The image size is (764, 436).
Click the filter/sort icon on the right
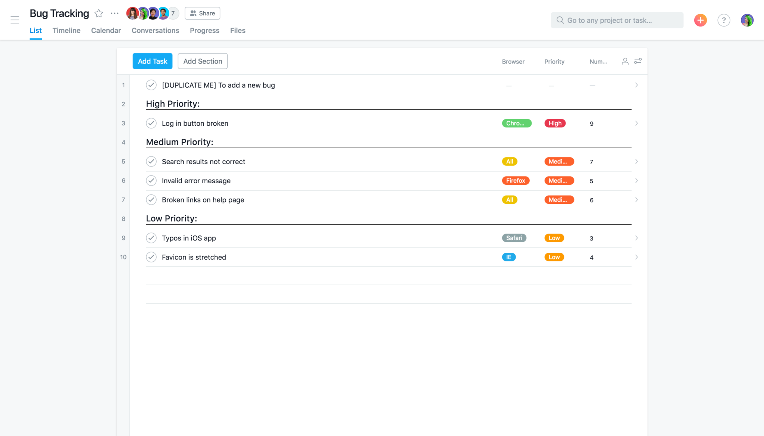pyautogui.click(x=638, y=61)
